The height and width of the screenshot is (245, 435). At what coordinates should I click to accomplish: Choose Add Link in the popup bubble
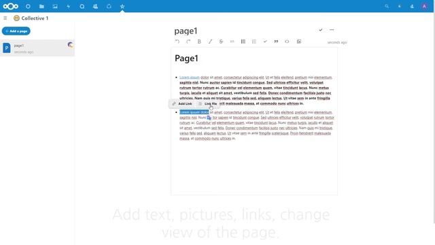182,103
